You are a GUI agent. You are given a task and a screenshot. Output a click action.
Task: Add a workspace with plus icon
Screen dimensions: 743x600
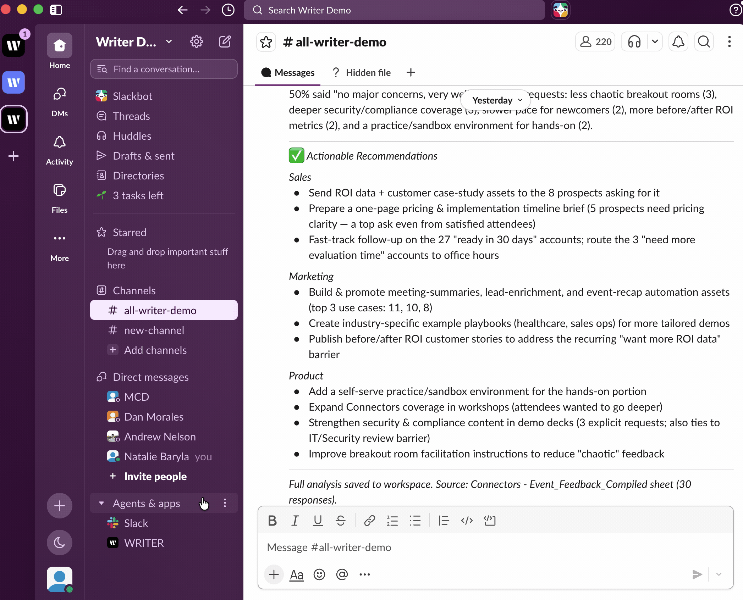[x=13, y=156]
